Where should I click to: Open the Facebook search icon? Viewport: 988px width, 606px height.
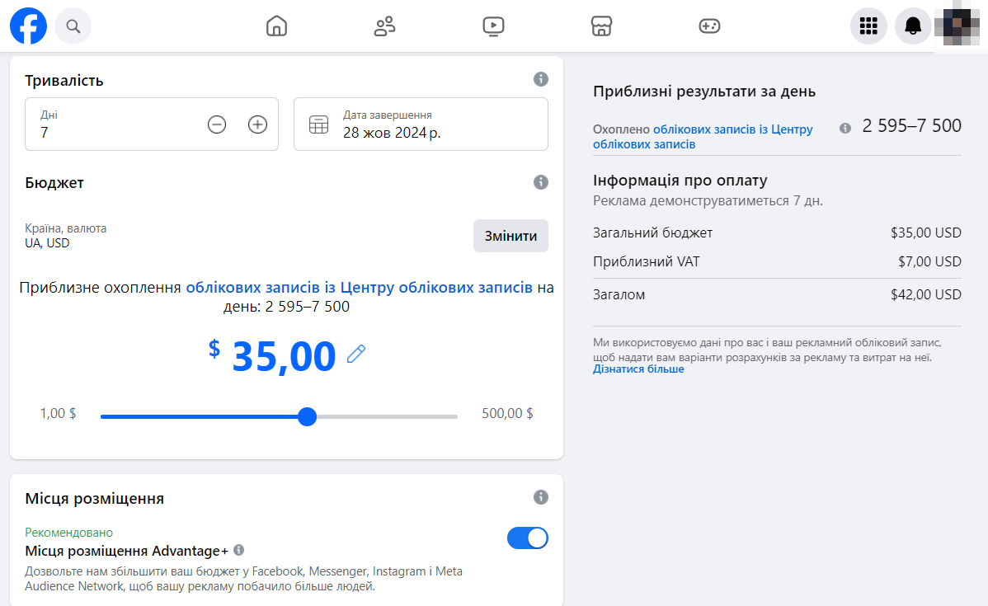tap(73, 26)
